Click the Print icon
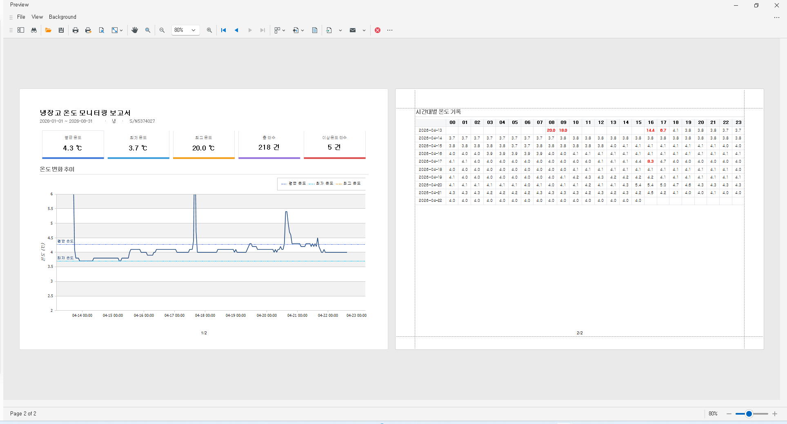 pos(76,30)
